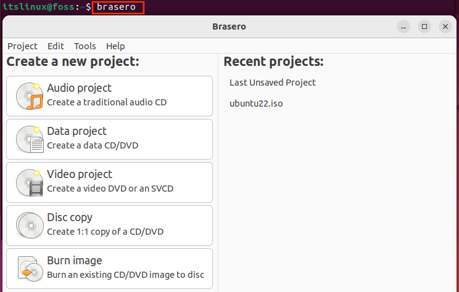Burn an existing CD/DVD image to disc
Screen dimensions: 459x292
109,269
